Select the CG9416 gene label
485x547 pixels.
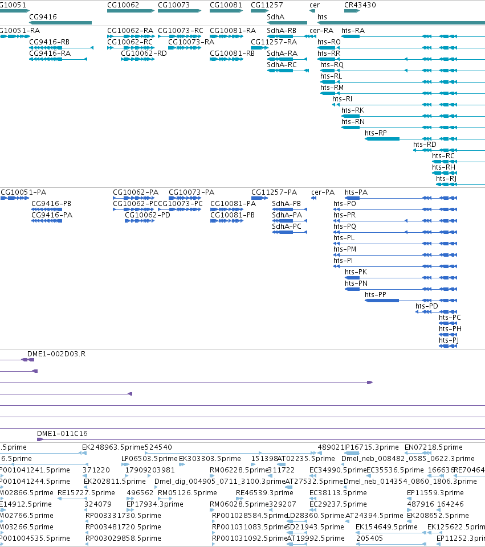point(43,17)
